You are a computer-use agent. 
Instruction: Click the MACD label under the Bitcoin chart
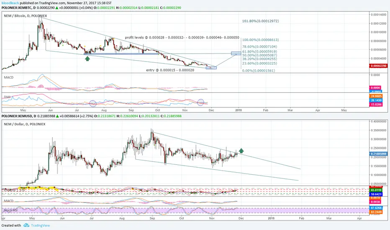click(x=9, y=77)
